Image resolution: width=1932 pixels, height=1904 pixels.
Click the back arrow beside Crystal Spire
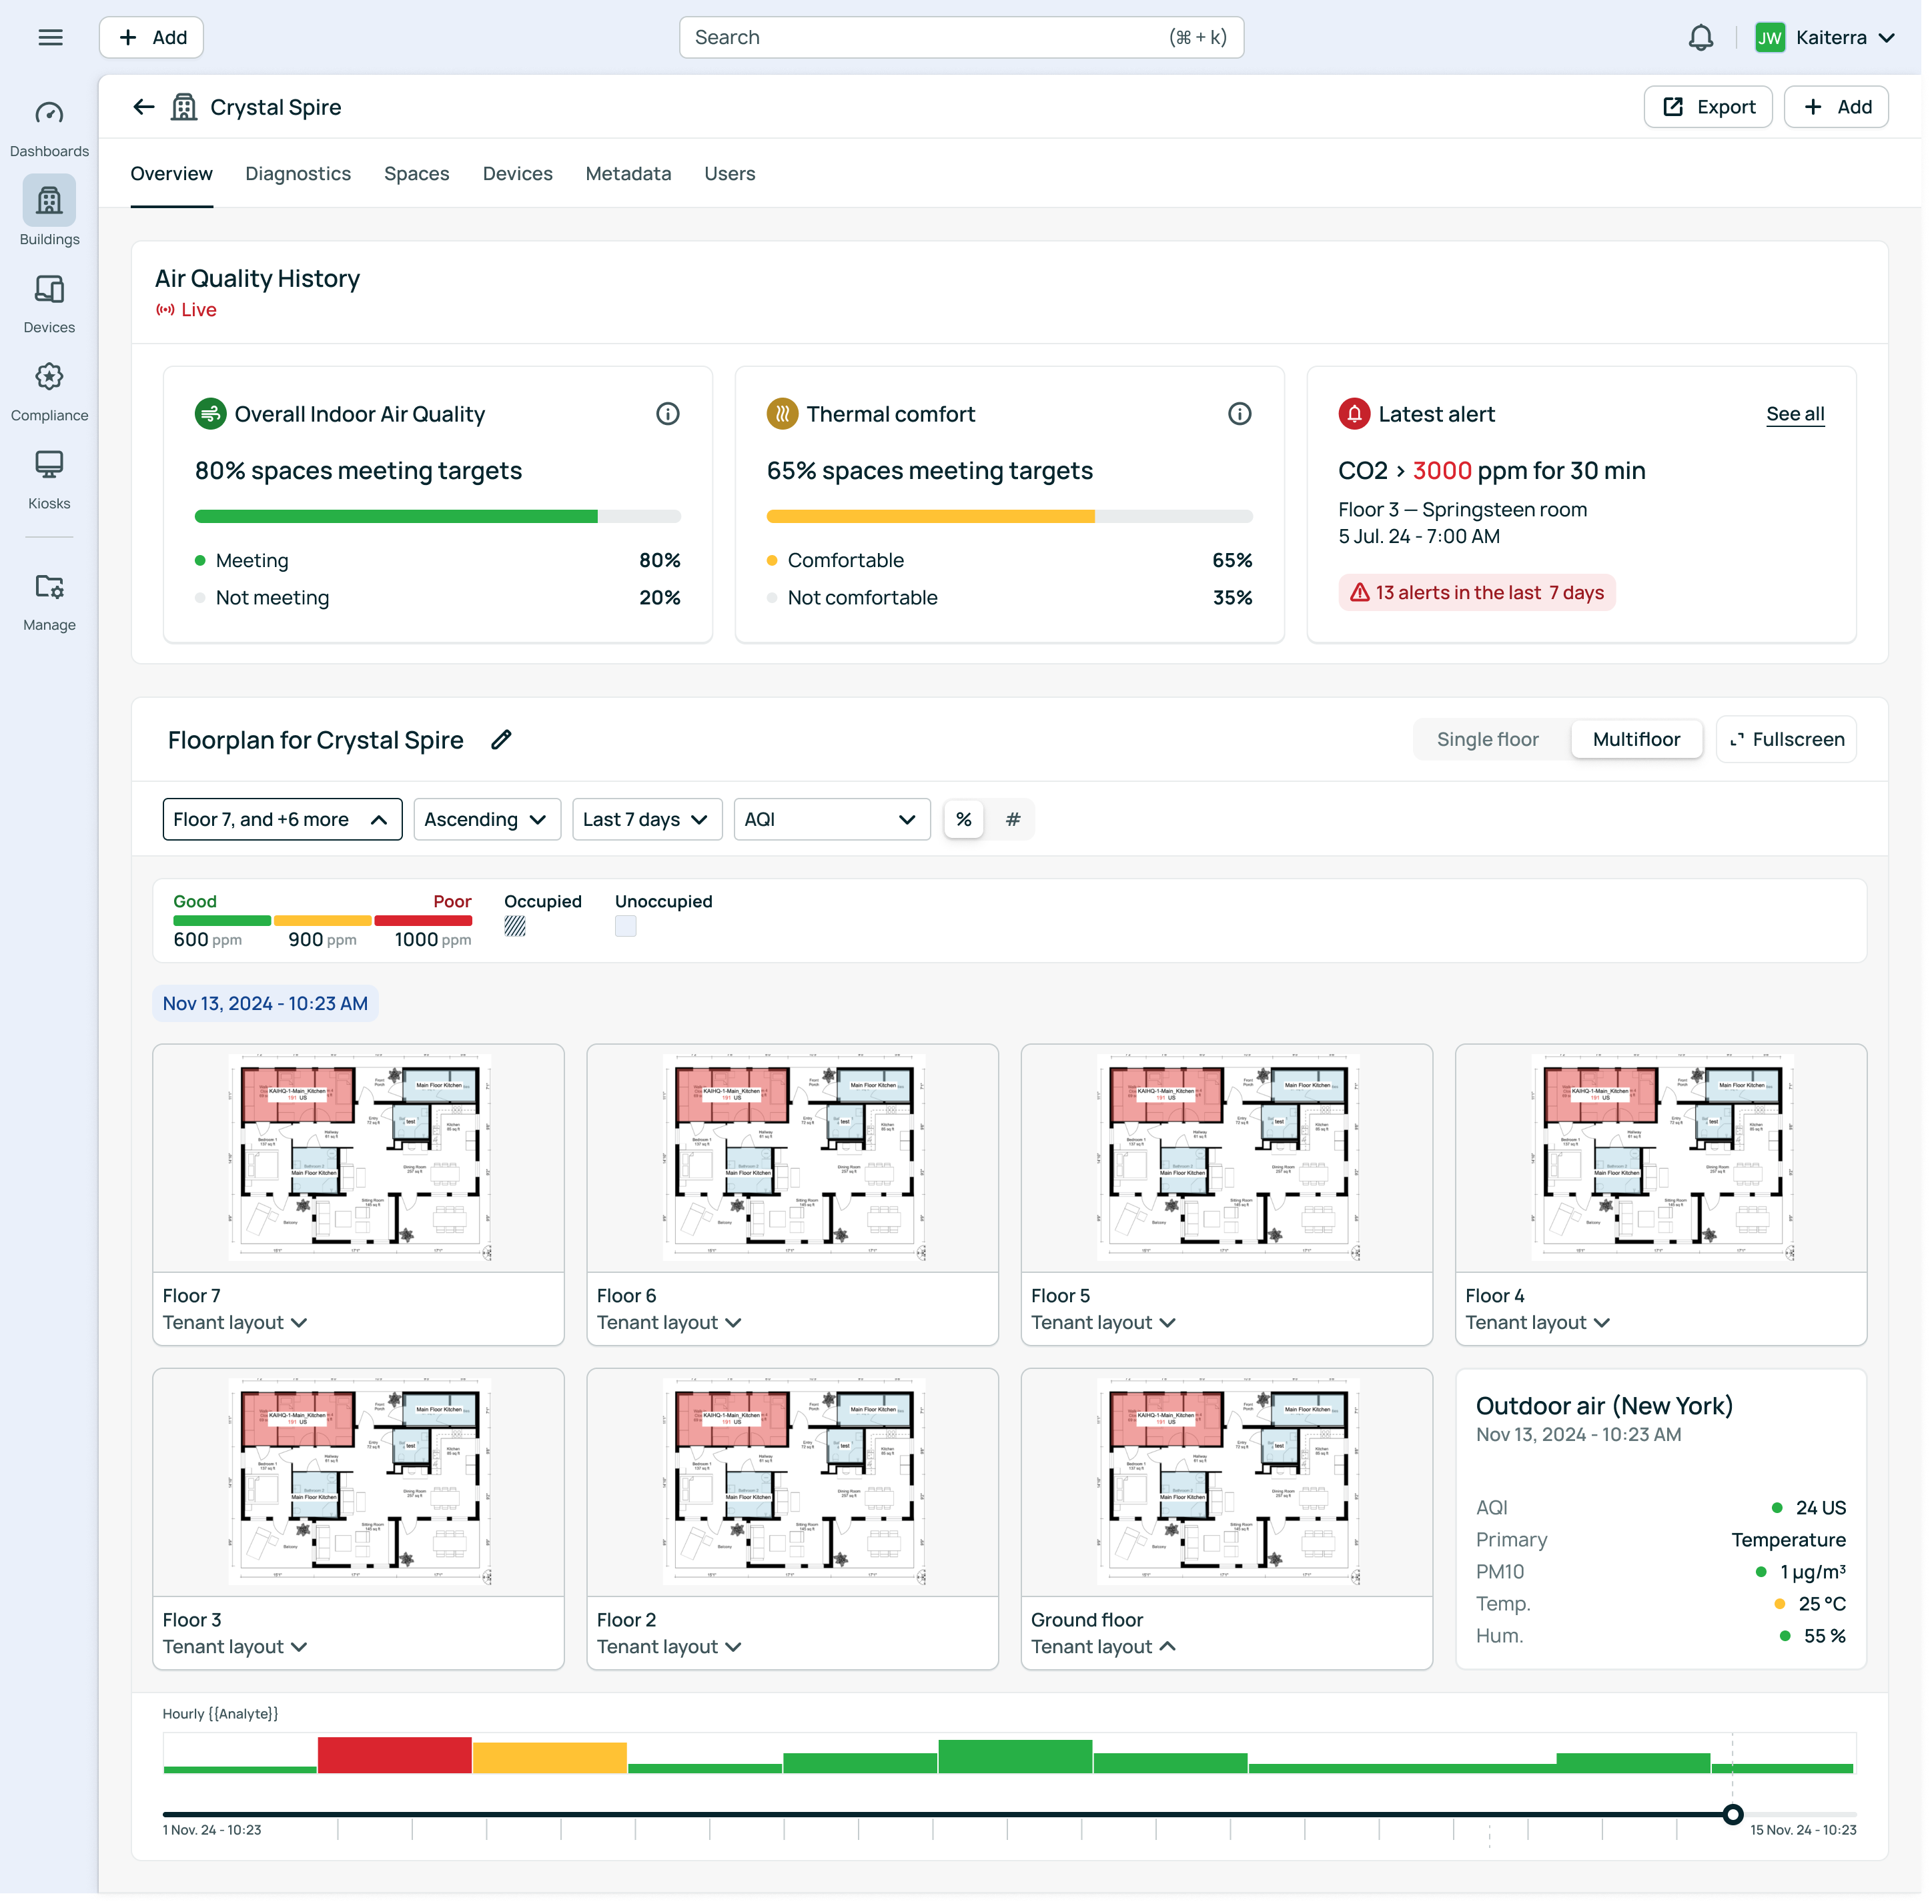tap(144, 107)
